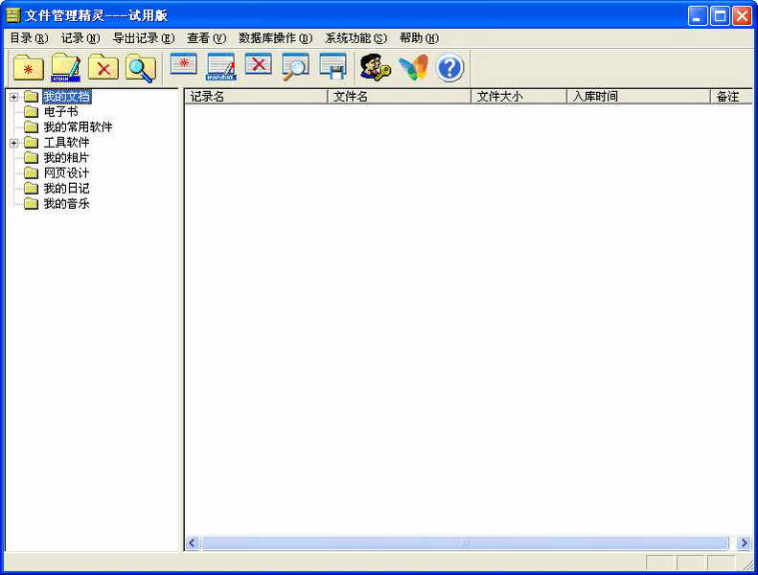Click the search directory magnifier folder icon

pyautogui.click(x=141, y=68)
